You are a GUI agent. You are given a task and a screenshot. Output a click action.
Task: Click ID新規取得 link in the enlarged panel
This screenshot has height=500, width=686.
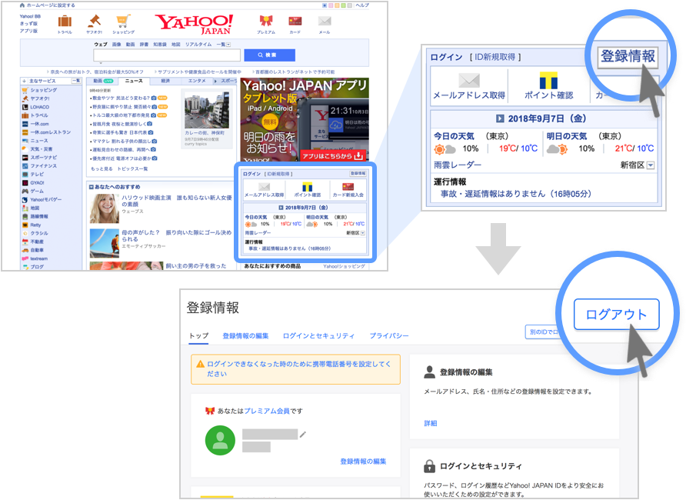coord(495,57)
